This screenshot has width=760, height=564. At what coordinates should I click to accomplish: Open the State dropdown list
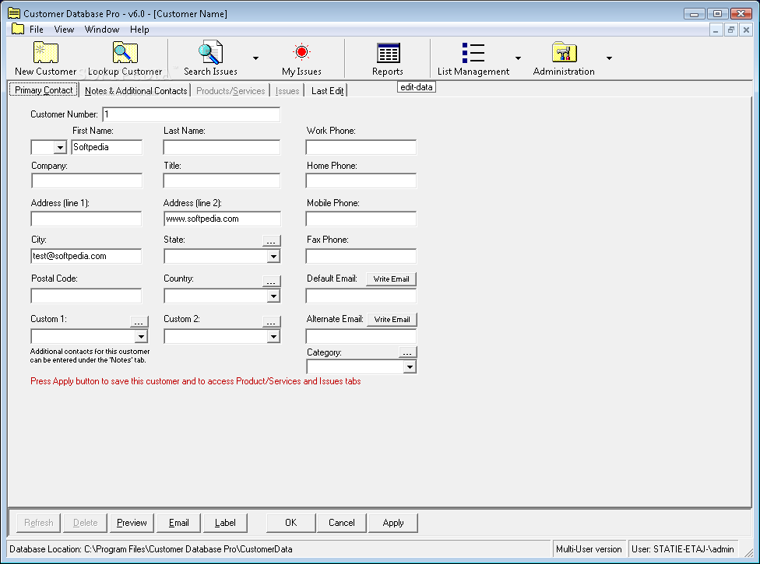(273, 256)
